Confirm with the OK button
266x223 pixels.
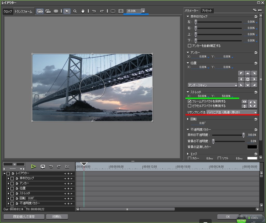pos(228,217)
